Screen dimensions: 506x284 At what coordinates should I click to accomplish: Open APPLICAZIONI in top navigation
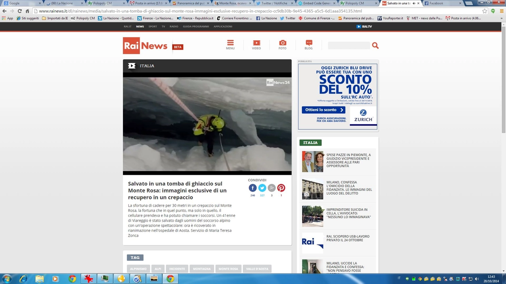[223, 26]
